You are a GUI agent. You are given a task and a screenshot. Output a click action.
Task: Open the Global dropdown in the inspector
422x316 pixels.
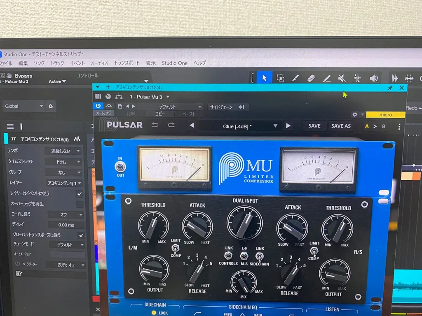[24, 106]
